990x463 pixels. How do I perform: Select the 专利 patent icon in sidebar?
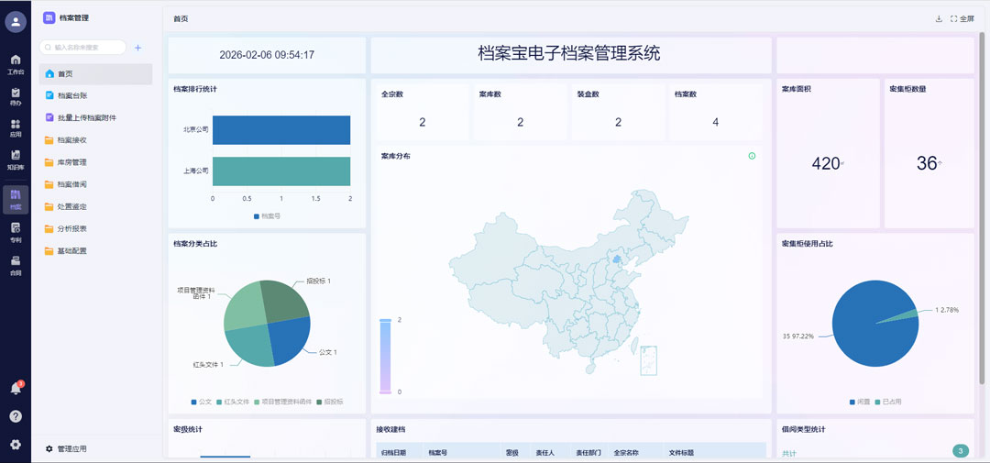[x=16, y=231]
